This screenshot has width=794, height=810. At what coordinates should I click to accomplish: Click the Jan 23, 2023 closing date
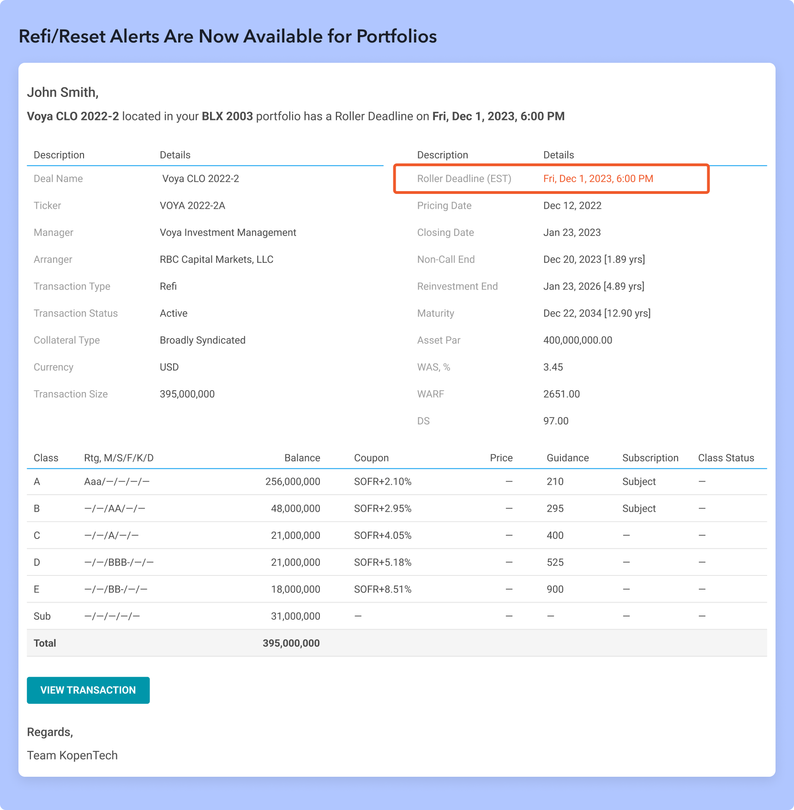571,232
